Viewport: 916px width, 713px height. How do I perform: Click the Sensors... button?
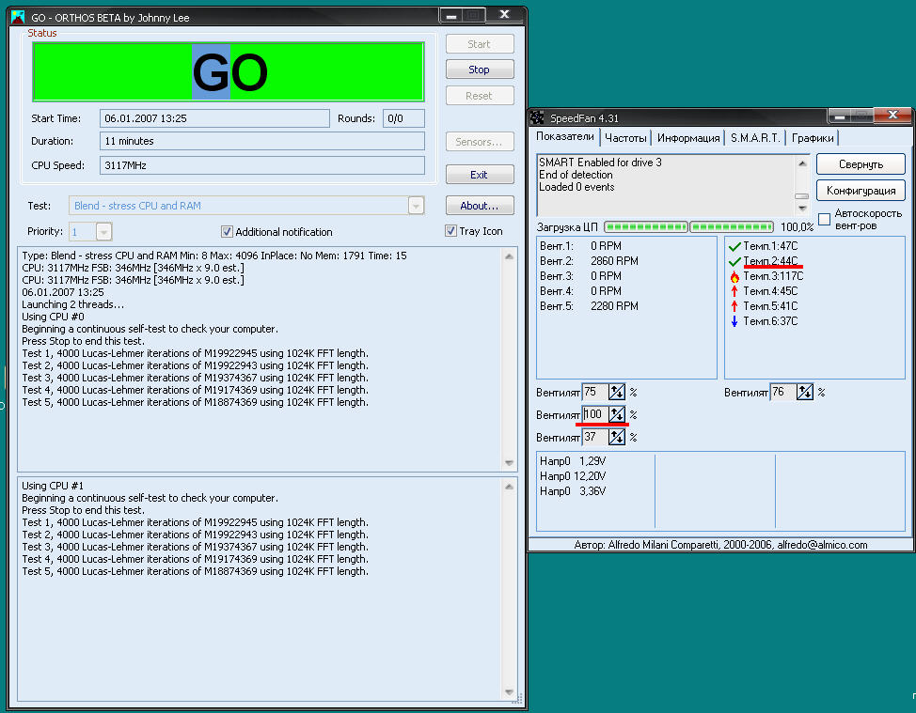click(x=480, y=142)
